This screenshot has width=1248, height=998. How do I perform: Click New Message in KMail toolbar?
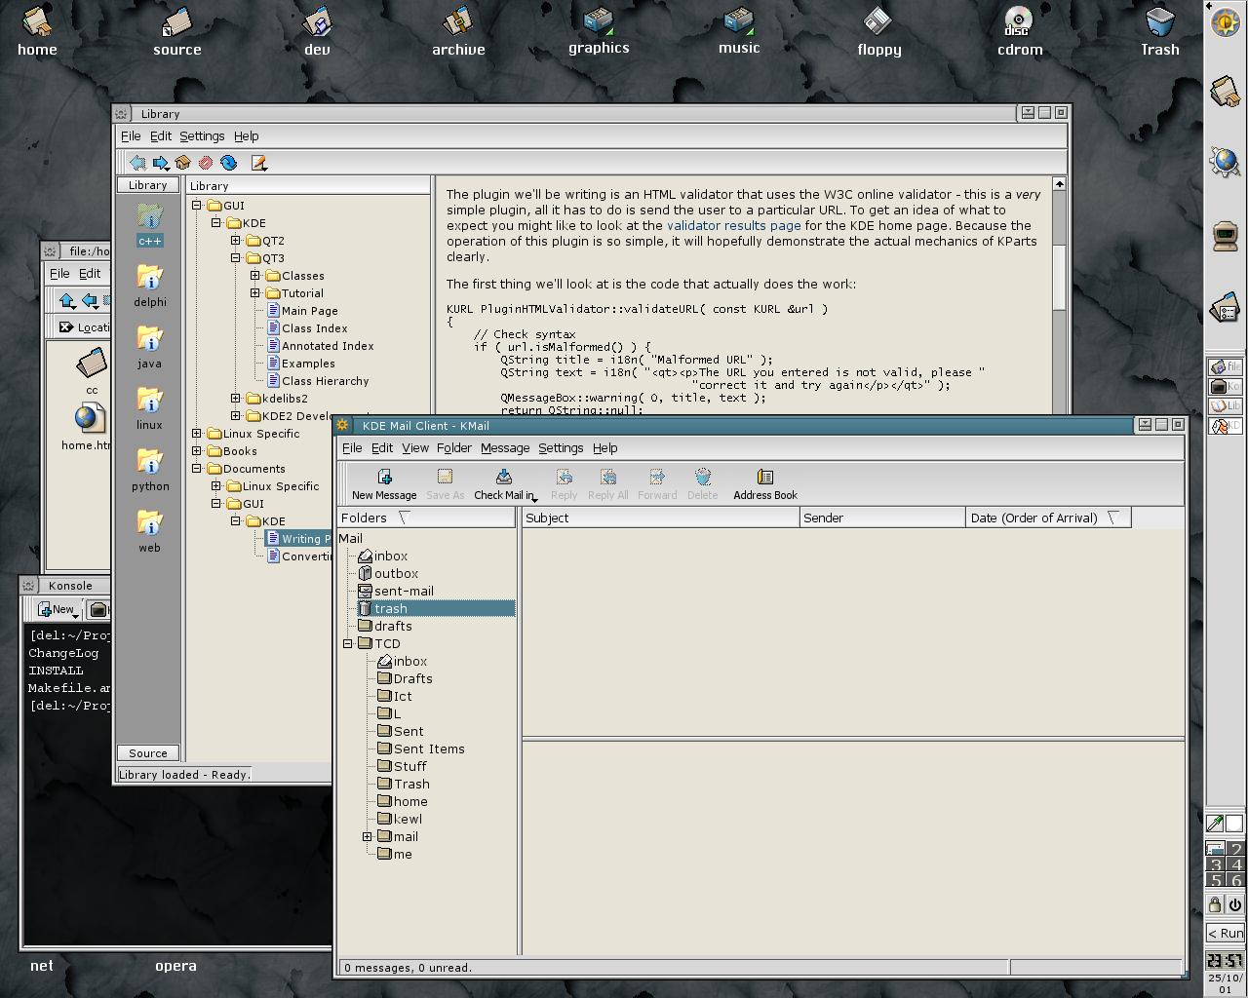pyautogui.click(x=384, y=483)
